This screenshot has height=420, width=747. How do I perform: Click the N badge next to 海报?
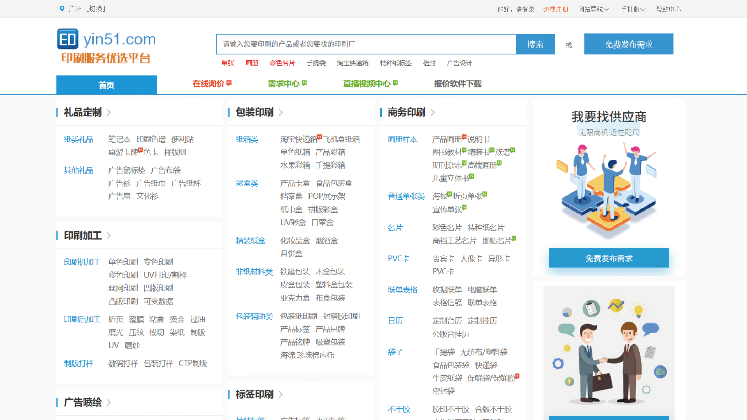click(449, 194)
